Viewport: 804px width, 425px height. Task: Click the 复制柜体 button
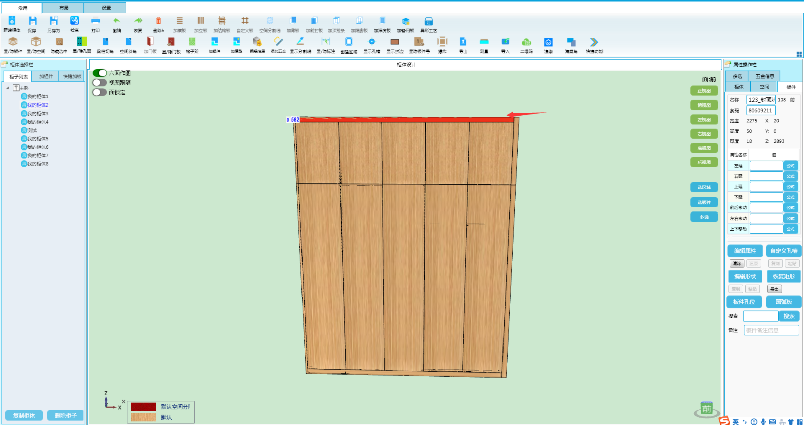tap(24, 416)
